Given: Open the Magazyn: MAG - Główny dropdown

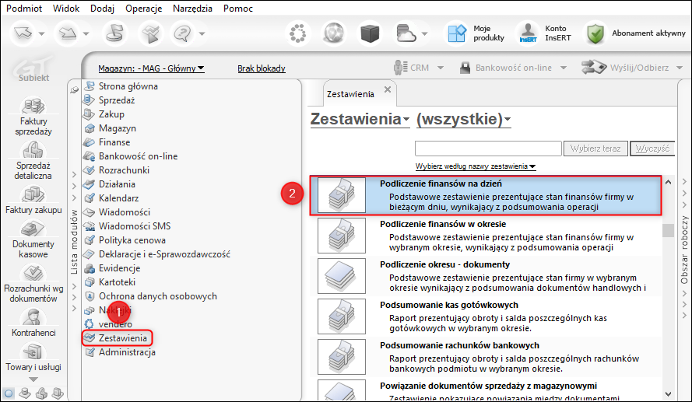Looking at the screenshot, I should click(x=151, y=68).
